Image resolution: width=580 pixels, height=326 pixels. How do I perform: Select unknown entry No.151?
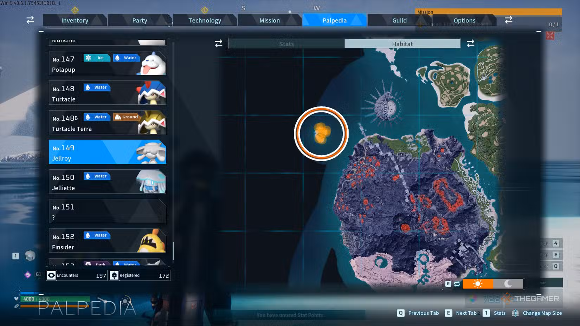point(107,211)
